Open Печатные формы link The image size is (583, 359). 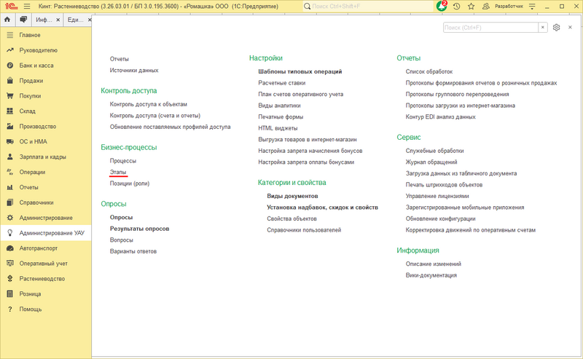point(281,117)
